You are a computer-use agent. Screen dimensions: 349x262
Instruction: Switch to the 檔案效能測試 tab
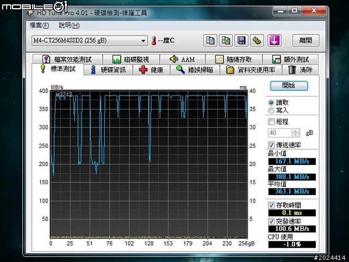coord(68,59)
